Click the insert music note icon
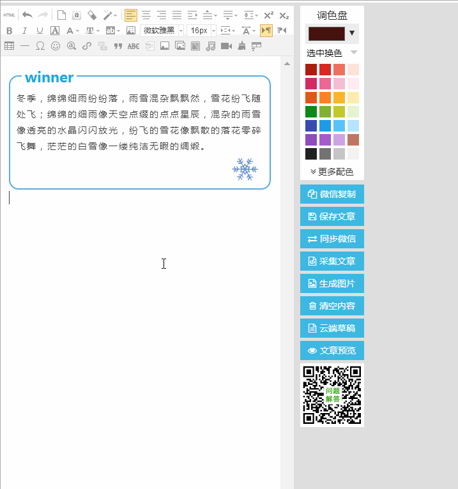 (x=211, y=46)
